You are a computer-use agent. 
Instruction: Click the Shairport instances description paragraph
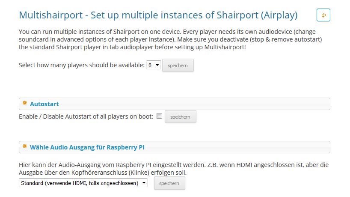point(170,39)
